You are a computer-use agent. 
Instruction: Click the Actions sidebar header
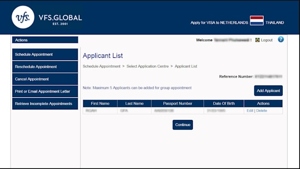(45, 40)
